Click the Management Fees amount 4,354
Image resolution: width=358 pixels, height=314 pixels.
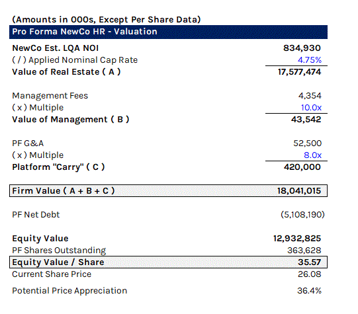(x=310, y=96)
